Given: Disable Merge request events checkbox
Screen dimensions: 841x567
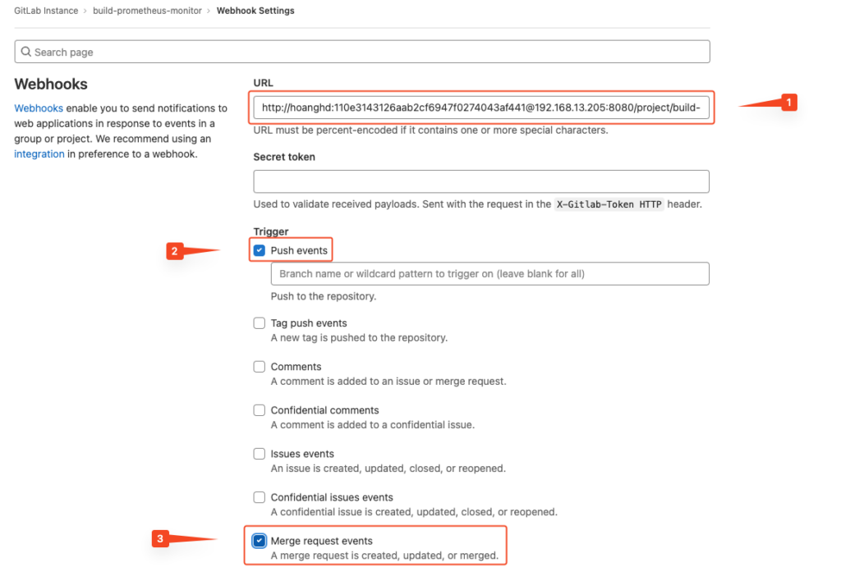Looking at the screenshot, I should click(x=259, y=541).
